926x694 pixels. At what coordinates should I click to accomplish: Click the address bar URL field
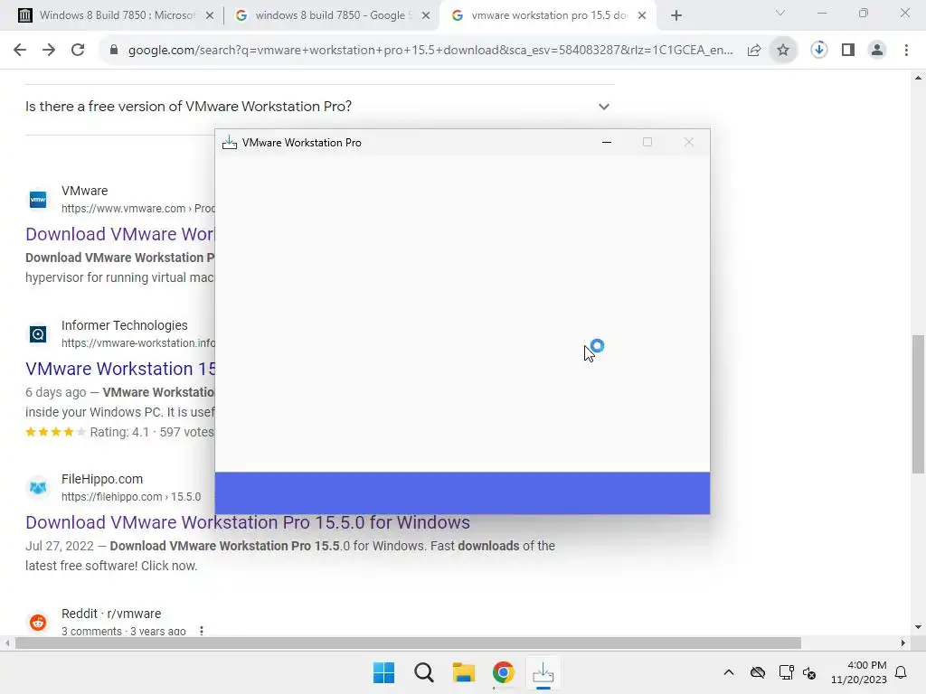[430, 51]
